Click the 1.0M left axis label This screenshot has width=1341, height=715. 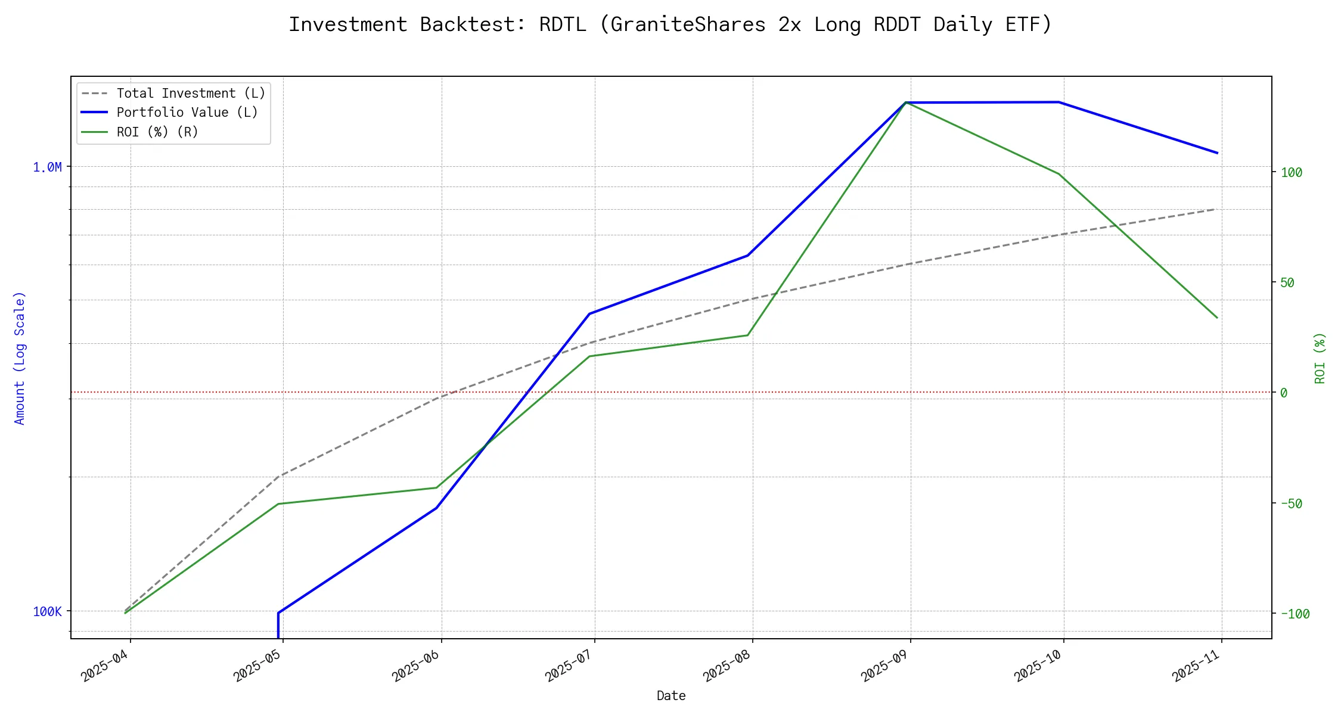(x=47, y=167)
